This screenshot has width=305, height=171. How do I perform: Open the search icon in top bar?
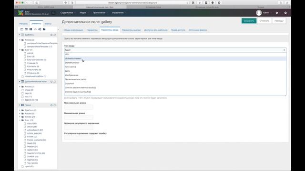pos(53,13)
